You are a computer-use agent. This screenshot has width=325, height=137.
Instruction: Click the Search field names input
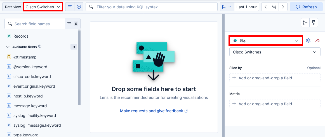point(35,24)
